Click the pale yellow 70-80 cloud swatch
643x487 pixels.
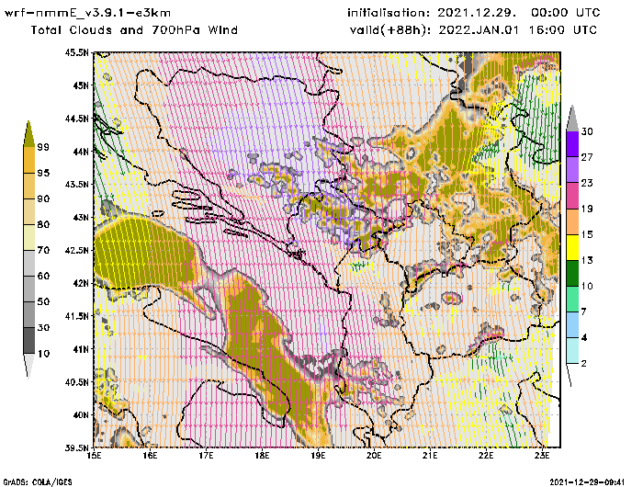click(29, 238)
